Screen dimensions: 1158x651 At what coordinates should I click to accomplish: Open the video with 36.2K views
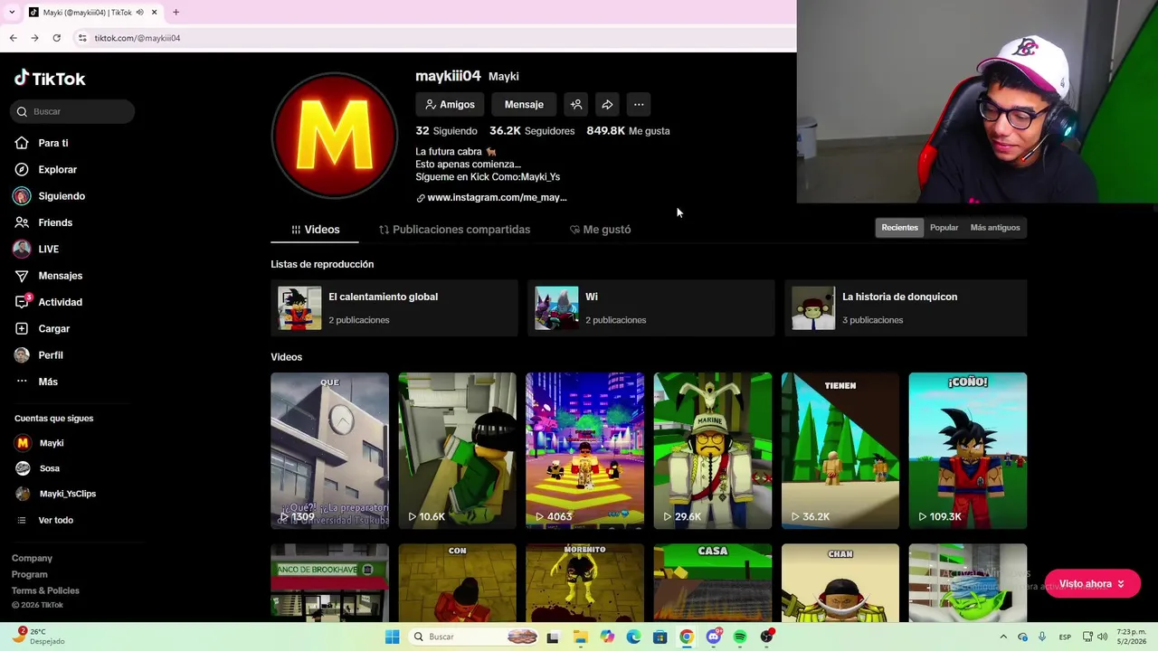point(840,450)
